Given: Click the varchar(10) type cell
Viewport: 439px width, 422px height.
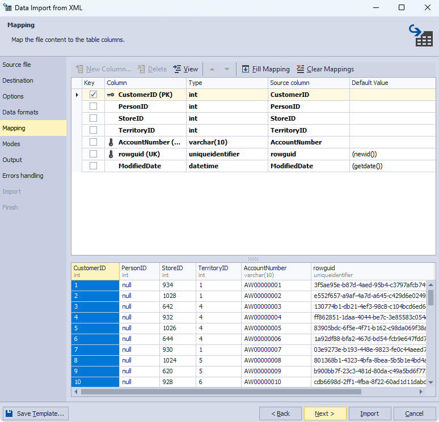Looking at the screenshot, I should (x=227, y=142).
